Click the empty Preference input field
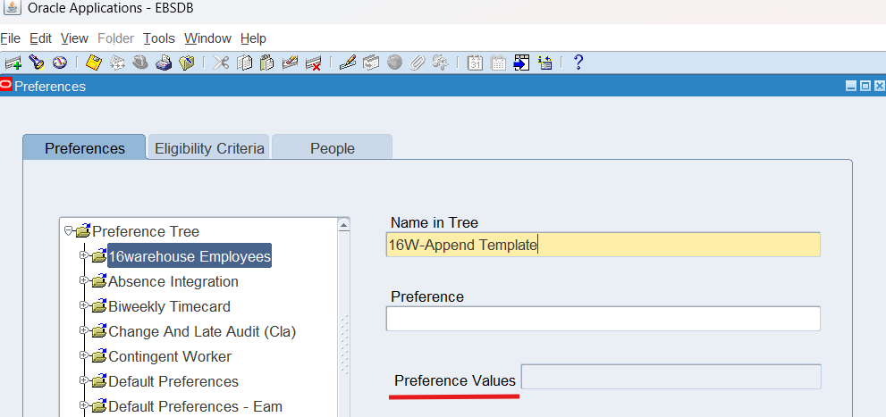Viewport: 886px width, 417px height. (x=603, y=319)
